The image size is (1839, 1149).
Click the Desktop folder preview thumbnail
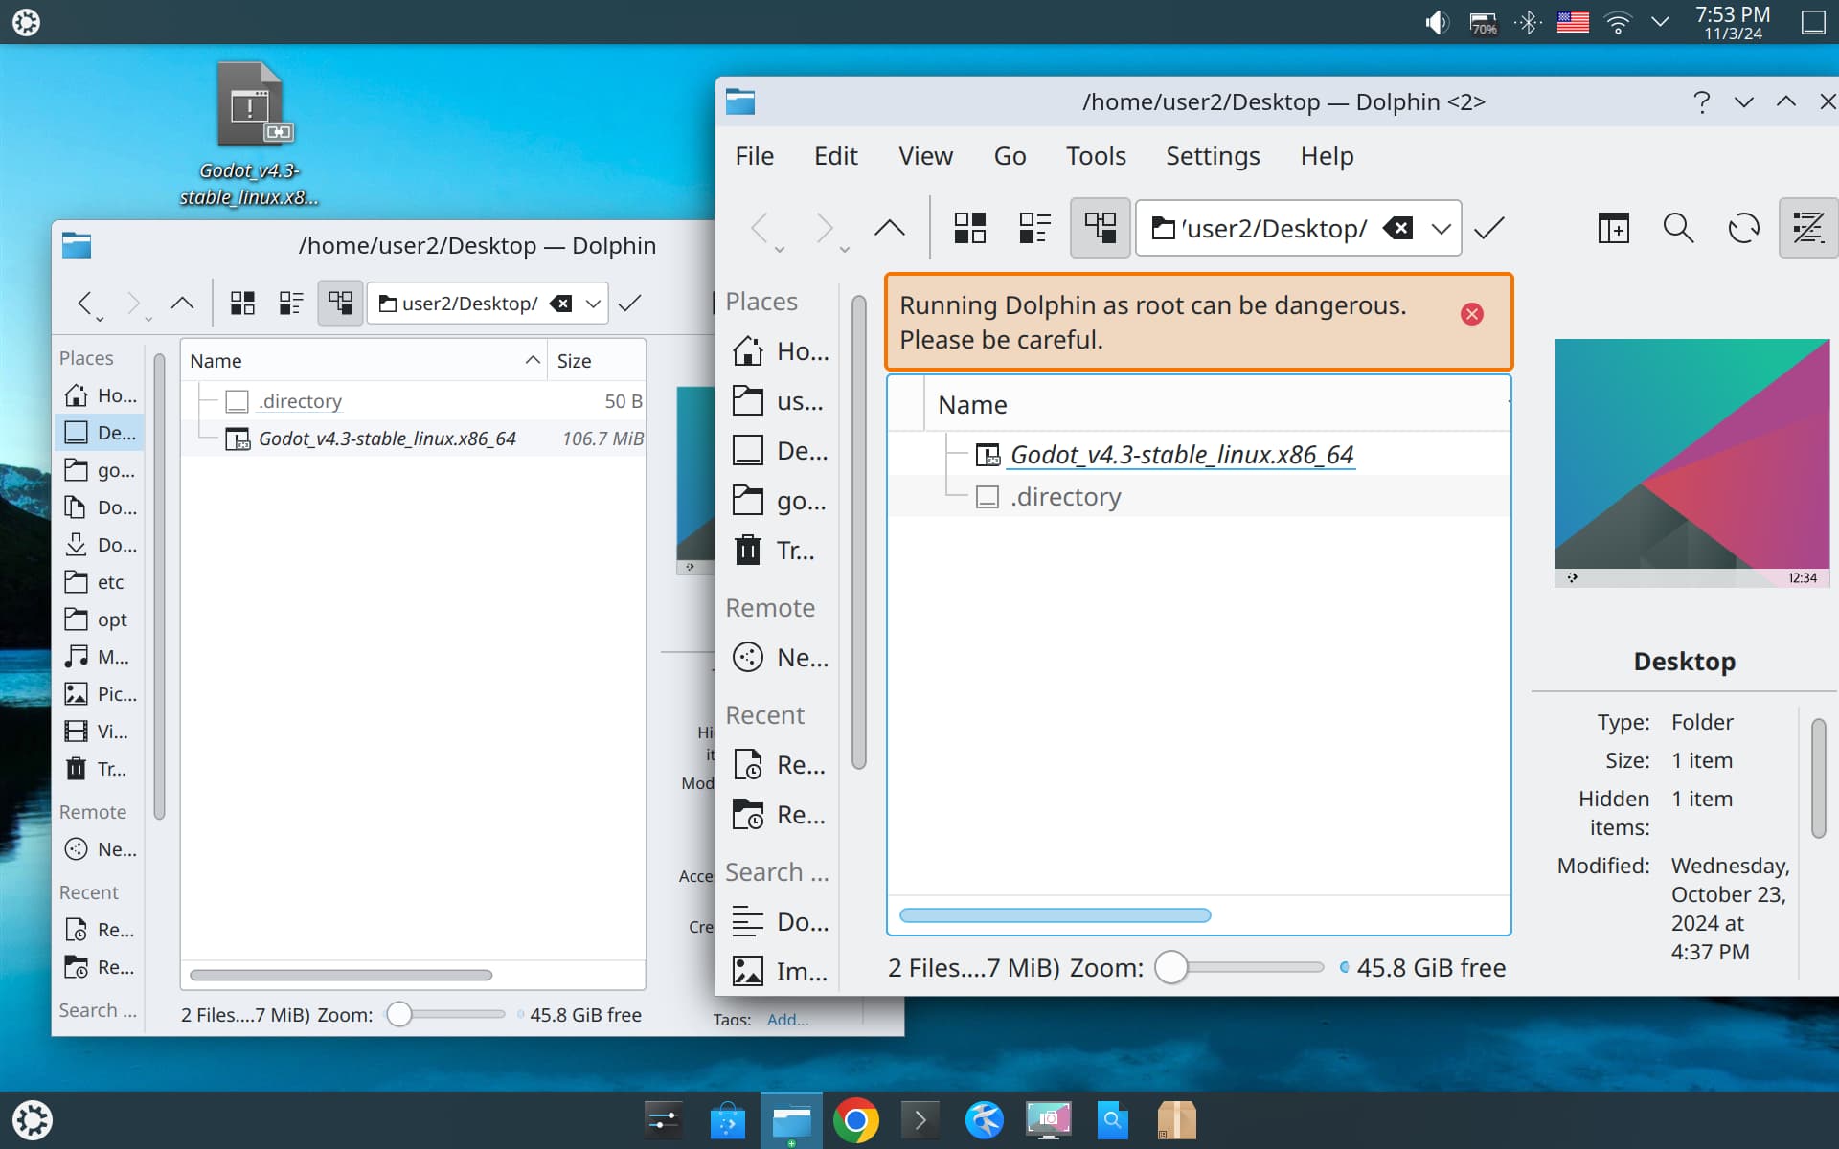[x=1691, y=462]
